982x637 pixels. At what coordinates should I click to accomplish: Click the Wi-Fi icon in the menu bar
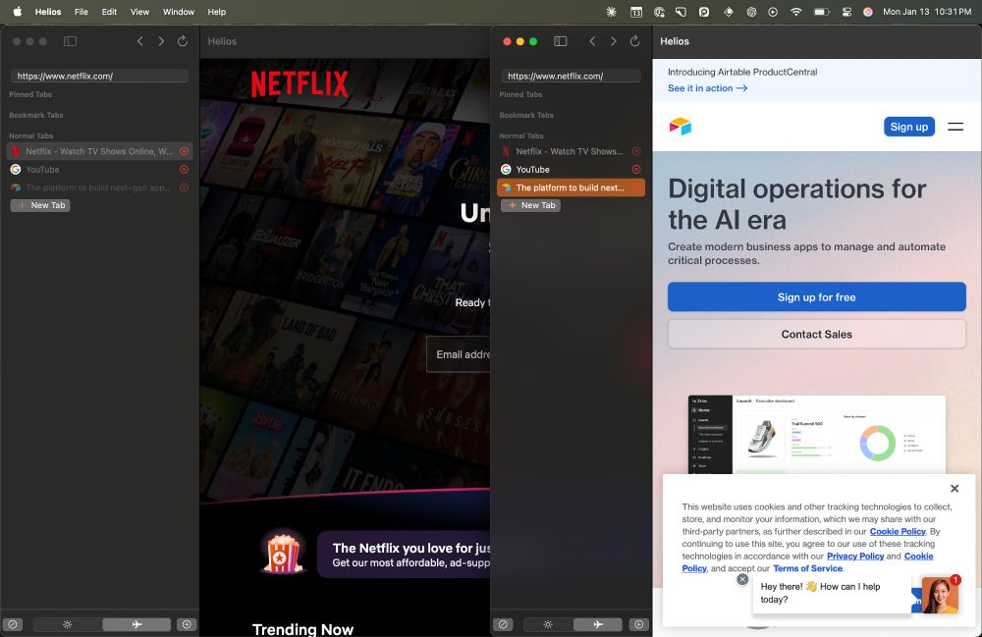[x=796, y=12]
